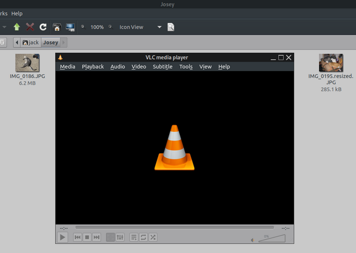Adjust the VLC volume slider
Screen dimensions: 356x253
273,239
